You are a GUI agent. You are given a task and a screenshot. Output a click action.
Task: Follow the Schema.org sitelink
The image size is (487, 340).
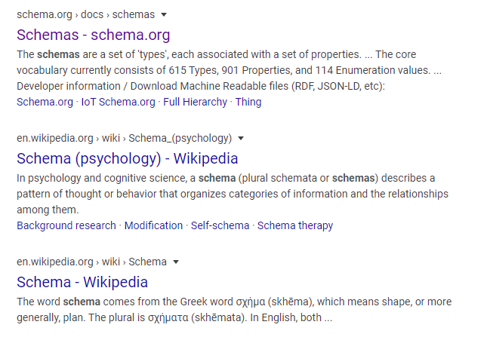(x=45, y=102)
